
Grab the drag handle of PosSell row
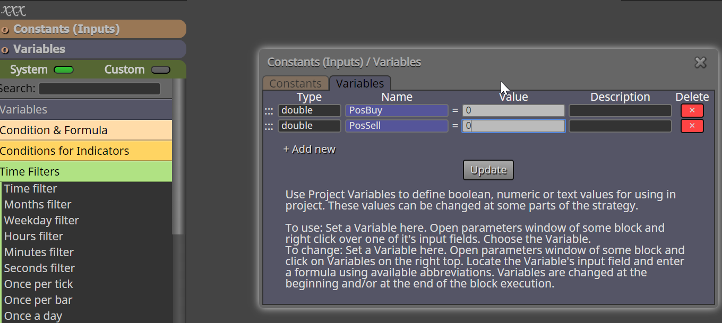pos(269,126)
